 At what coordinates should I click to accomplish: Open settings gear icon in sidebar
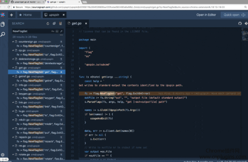point(2,155)
